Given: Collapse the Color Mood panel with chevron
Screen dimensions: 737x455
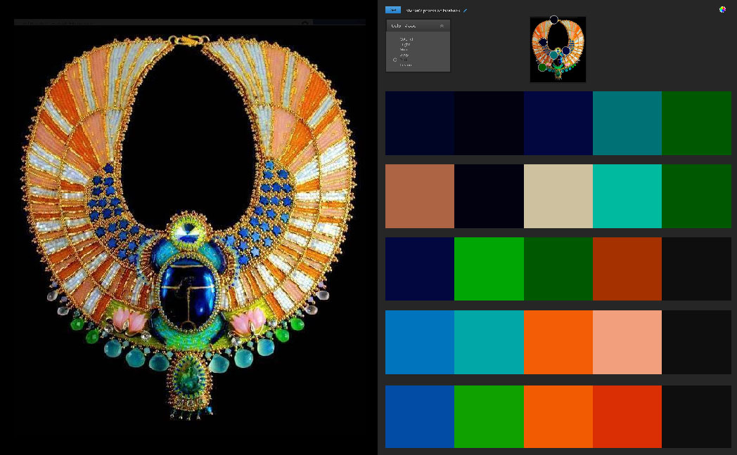Looking at the screenshot, I should point(442,26).
